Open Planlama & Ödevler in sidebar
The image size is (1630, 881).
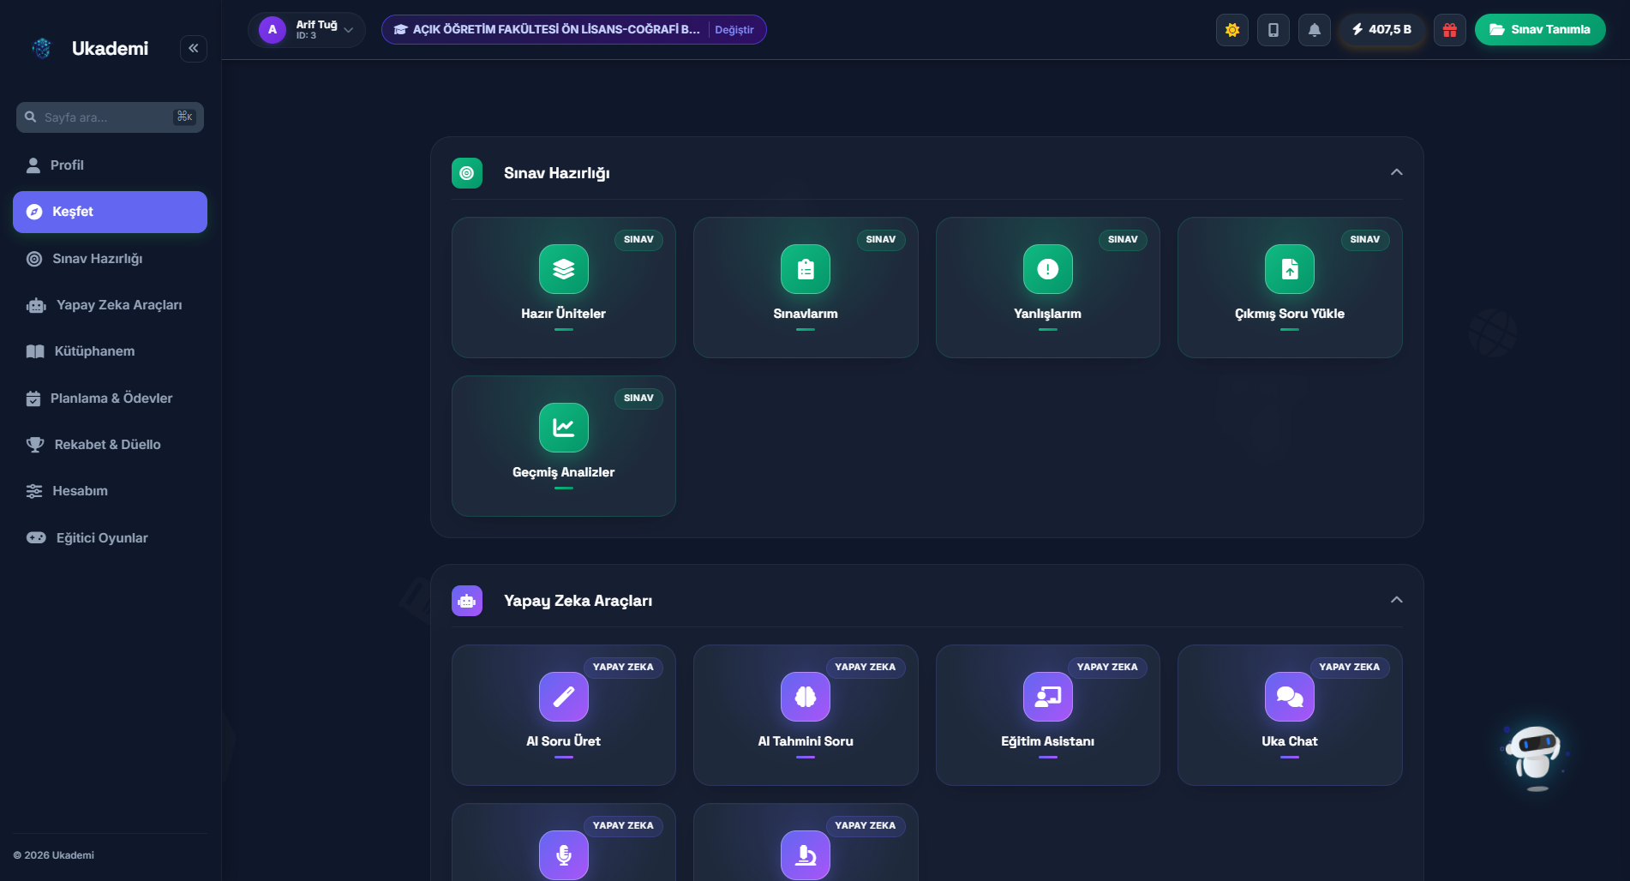click(110, 399)
